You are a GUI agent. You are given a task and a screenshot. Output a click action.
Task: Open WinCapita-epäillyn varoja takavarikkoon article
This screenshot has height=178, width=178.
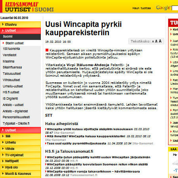tap(93, 172)
